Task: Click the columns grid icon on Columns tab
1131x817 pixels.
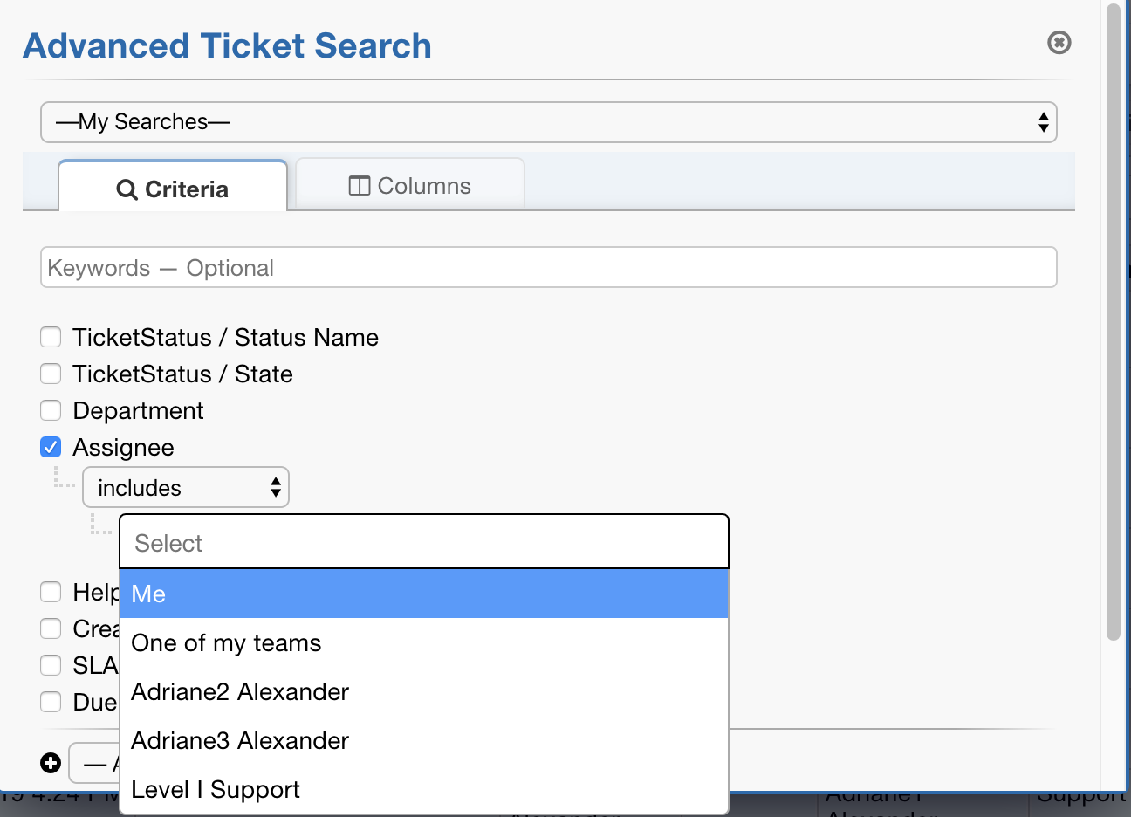Action: [x=358, y=185]
